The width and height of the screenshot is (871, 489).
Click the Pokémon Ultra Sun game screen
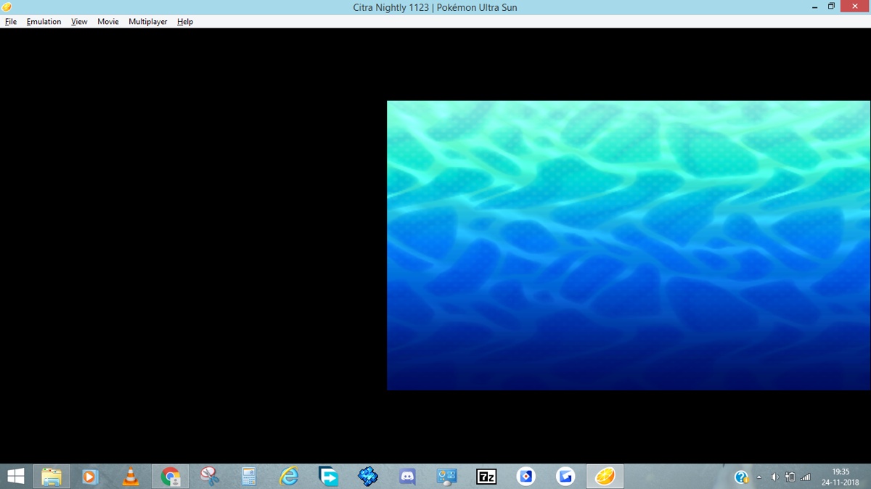click(x=629, y=245)
